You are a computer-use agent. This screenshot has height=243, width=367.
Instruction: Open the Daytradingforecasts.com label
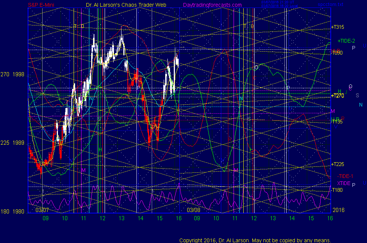pos(212,5)
